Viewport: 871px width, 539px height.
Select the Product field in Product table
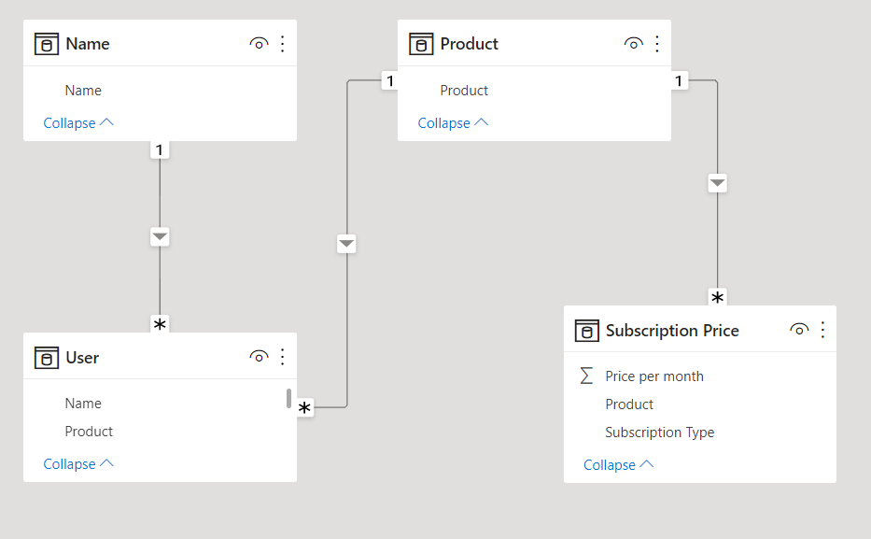(x=464, y=91)
